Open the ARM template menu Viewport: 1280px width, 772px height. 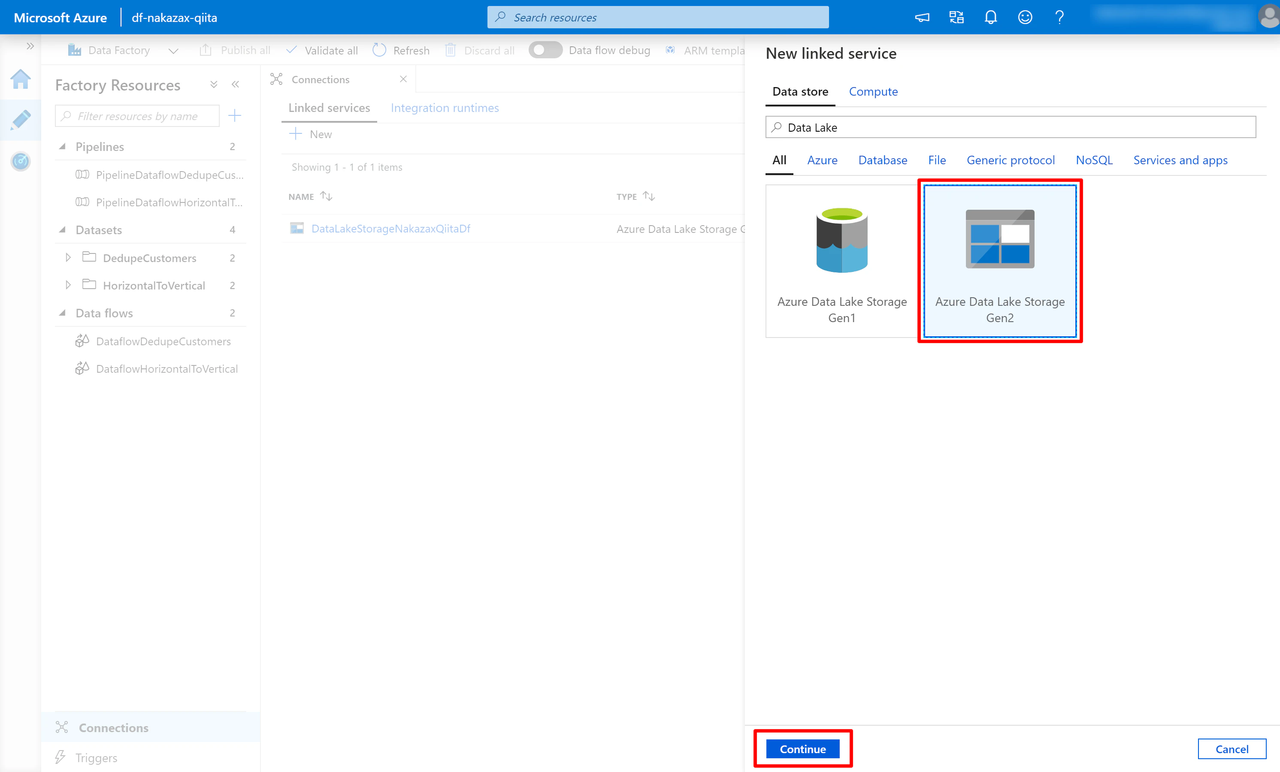click(705, 50)
